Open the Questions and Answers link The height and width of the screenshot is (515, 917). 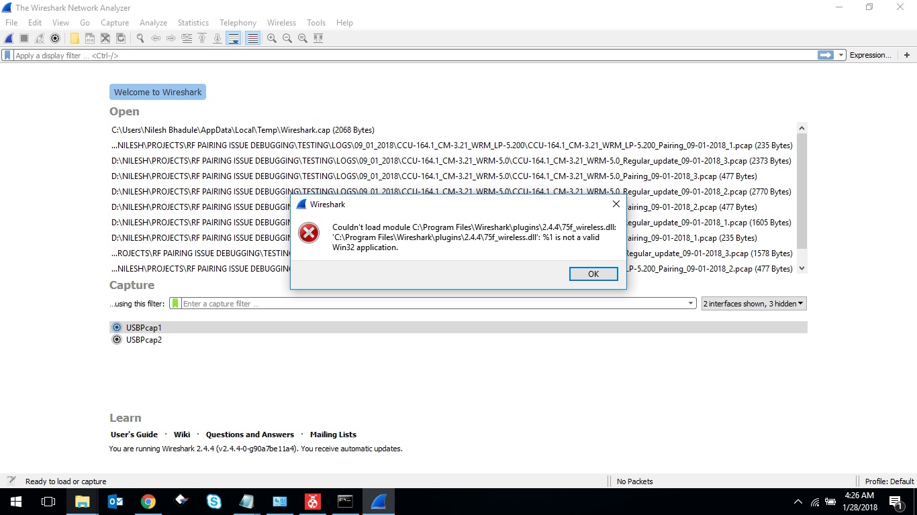[x=250, y=435]
